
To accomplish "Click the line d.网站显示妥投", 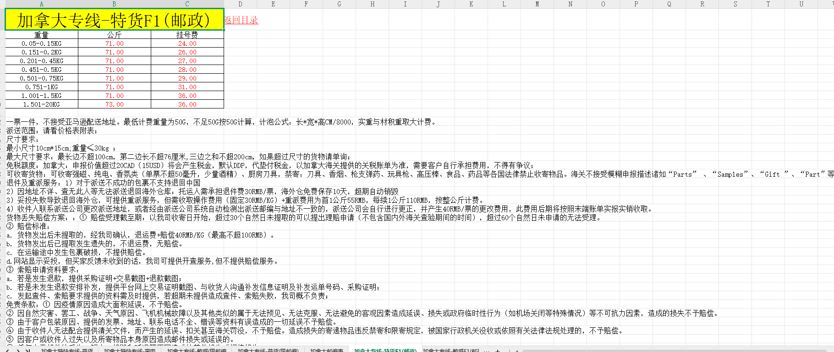I will click(x=142, y=261).
